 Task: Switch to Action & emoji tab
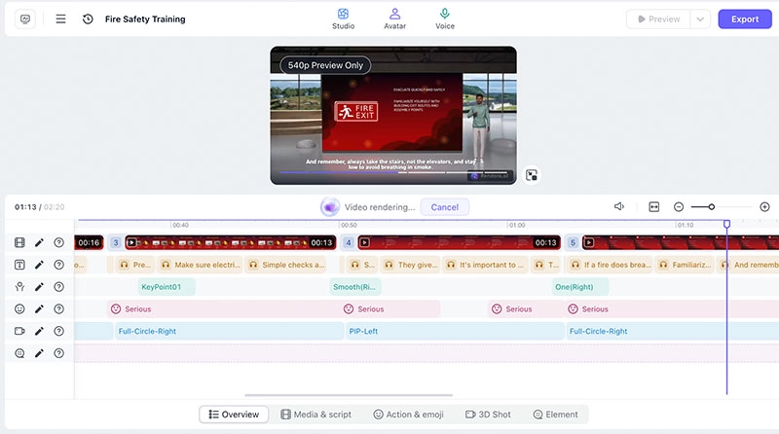[x=408, y=415]
